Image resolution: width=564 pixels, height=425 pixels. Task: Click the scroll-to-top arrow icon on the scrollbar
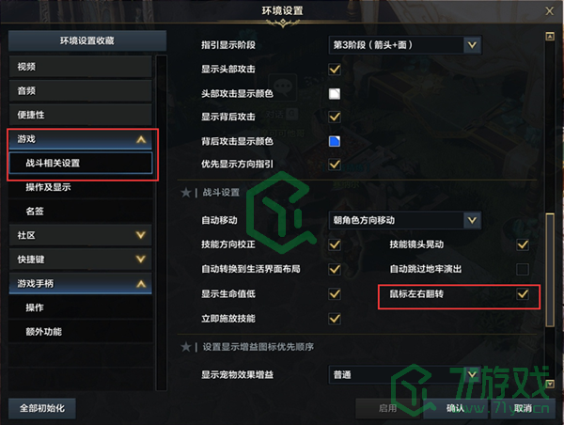point(550,37)
